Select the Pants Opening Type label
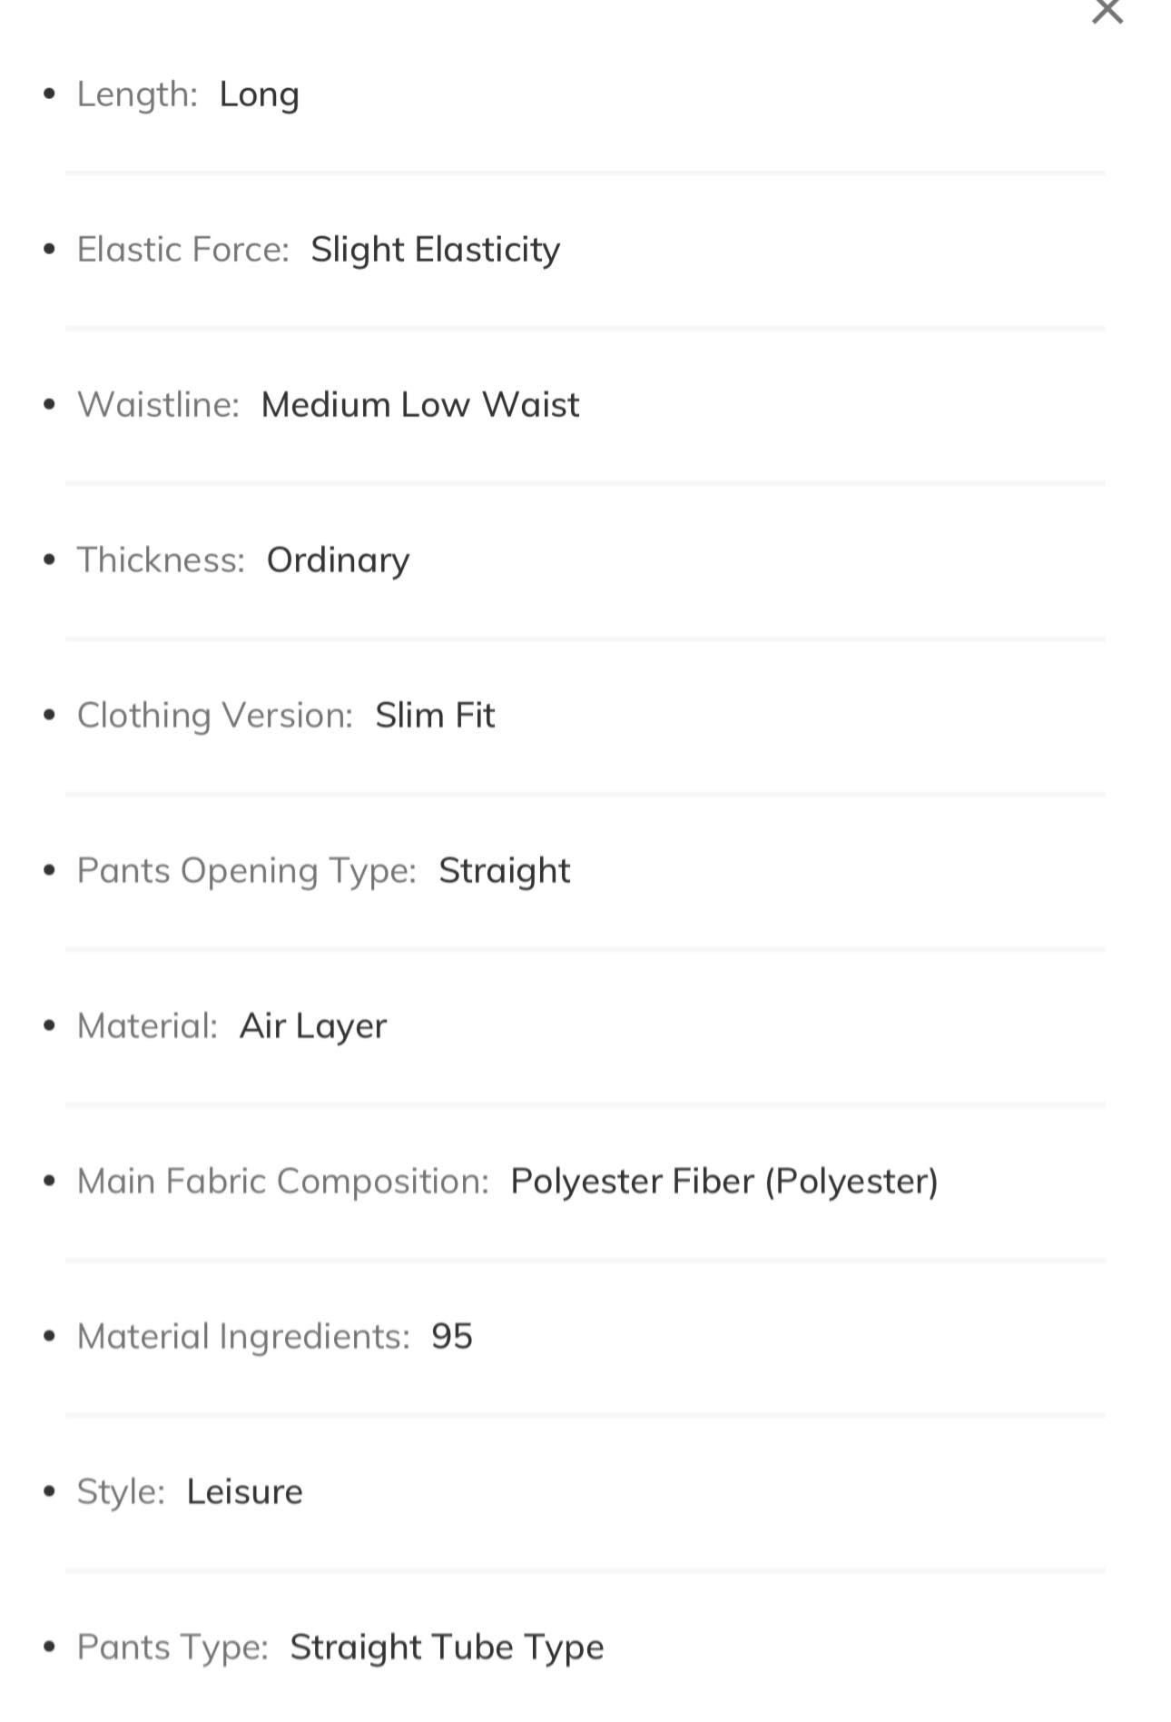This screenshot has width=1171, height=1722. pyautogui.click(x=247, y=871)
